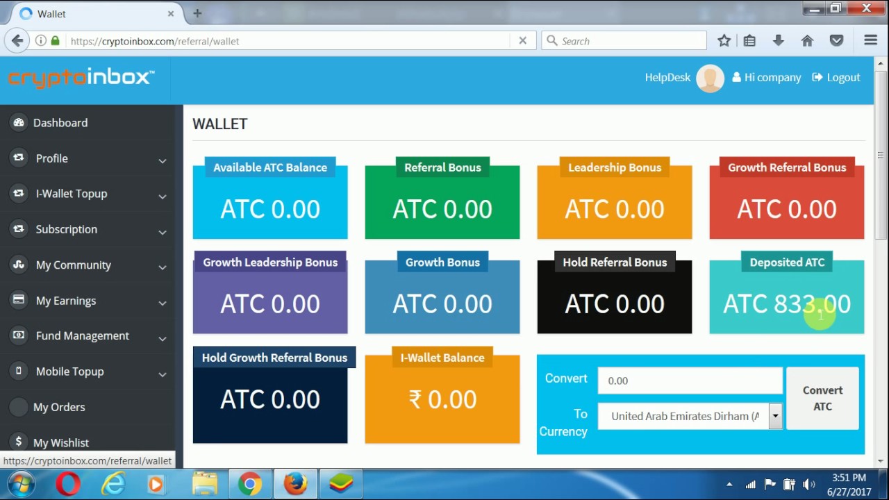This screenshot has width=889, height=500.
Task: Click the browser Search box
Action: click(x=624, y=41)
